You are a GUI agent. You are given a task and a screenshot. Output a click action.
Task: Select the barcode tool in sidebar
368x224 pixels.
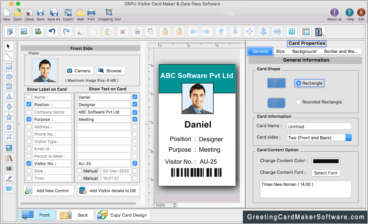tap(9, 168)
